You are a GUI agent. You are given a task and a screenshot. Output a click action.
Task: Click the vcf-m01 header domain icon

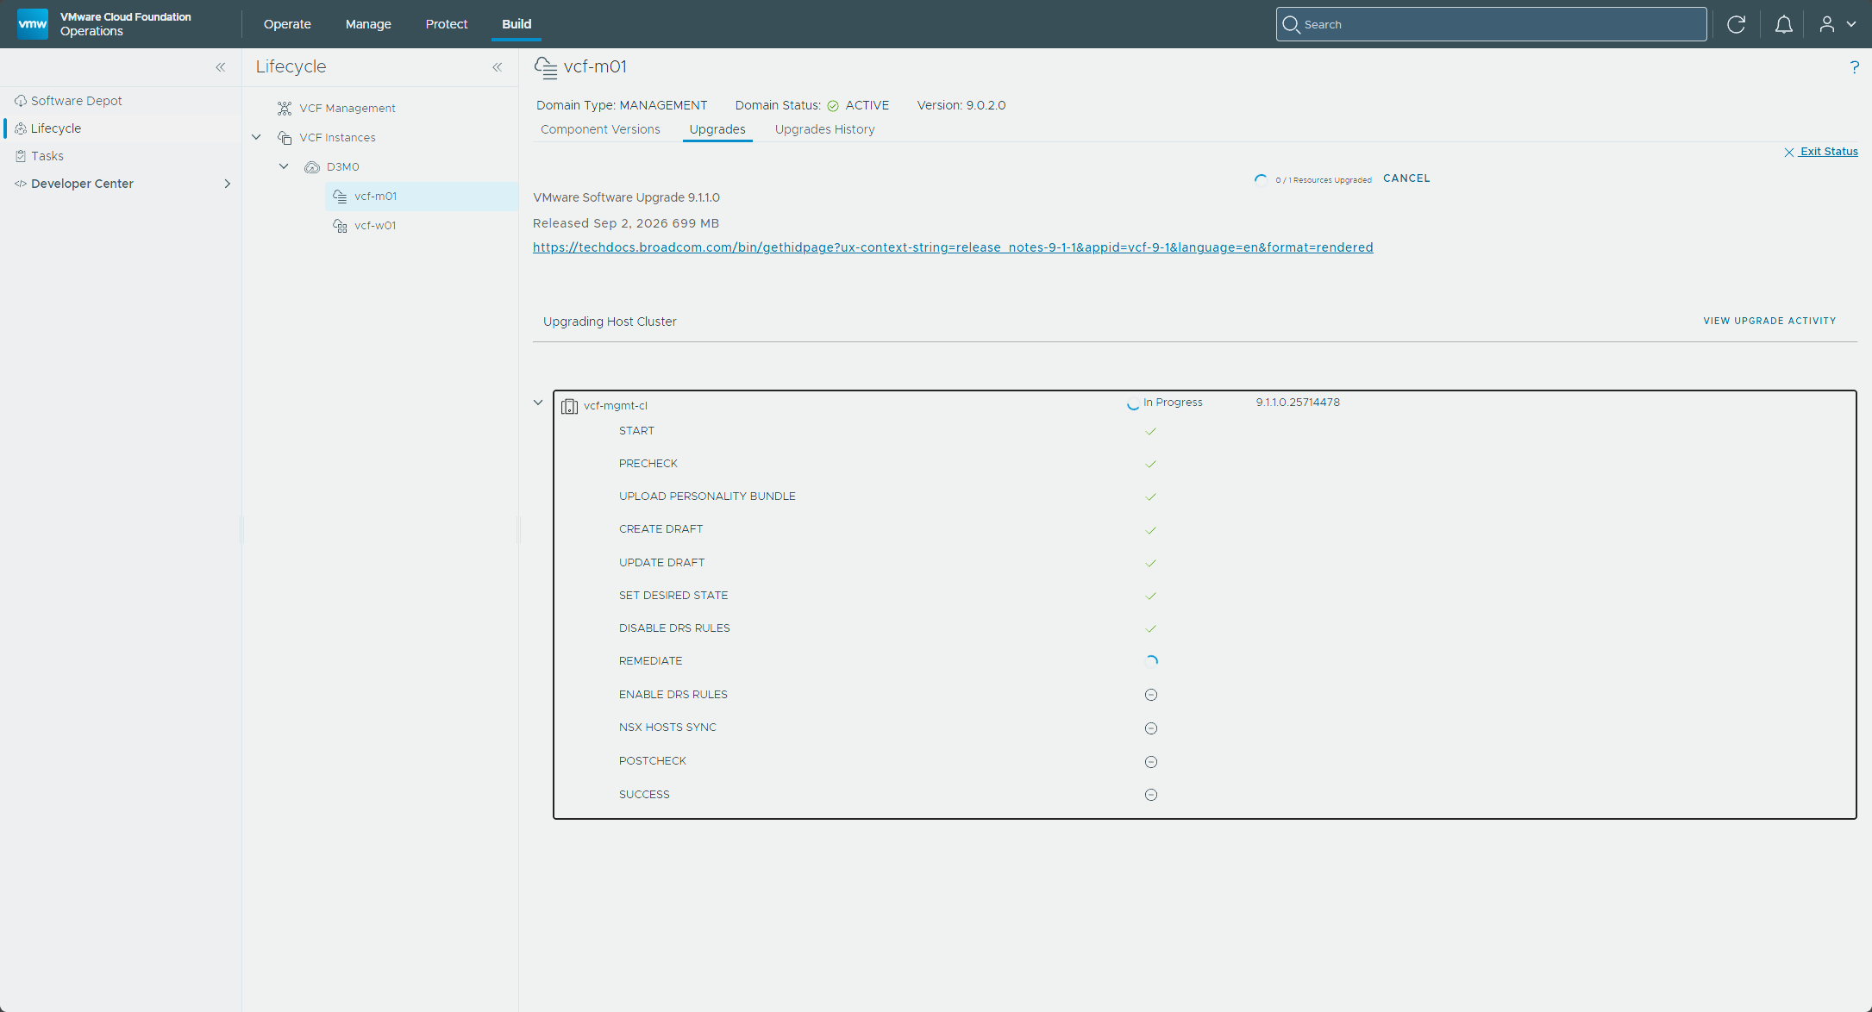(x=546, y=67)
